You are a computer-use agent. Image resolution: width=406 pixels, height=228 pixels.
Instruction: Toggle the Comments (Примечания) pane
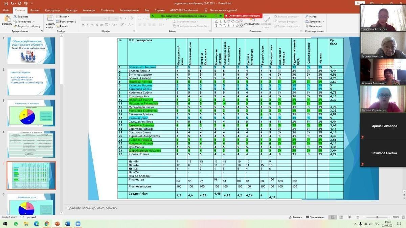(315, 217)
